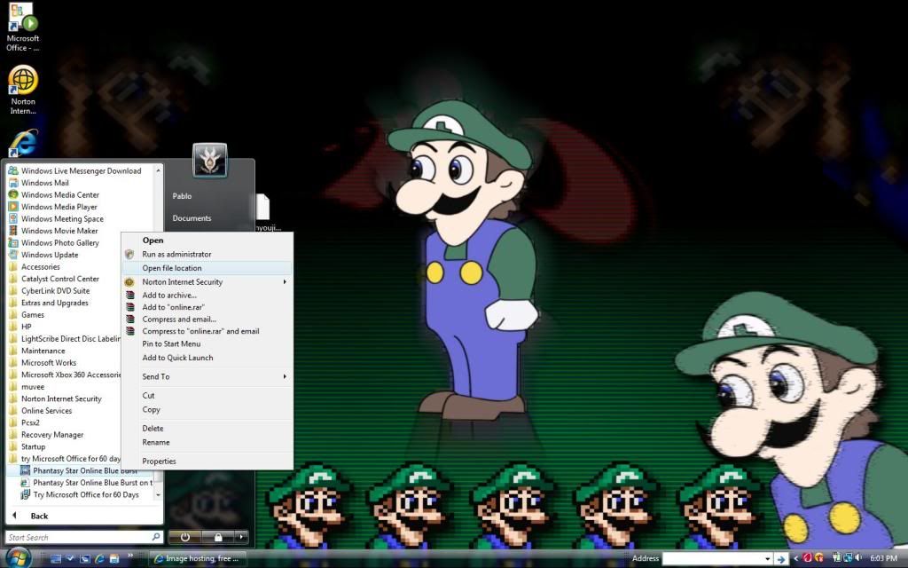
Task: Open the Accessories folder in programs list
Action: pyautogui.click(x=41, y=267)
